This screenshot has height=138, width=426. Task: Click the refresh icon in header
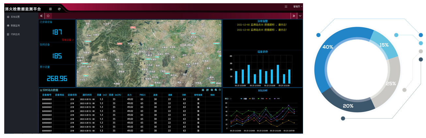[x=59, y=9]
